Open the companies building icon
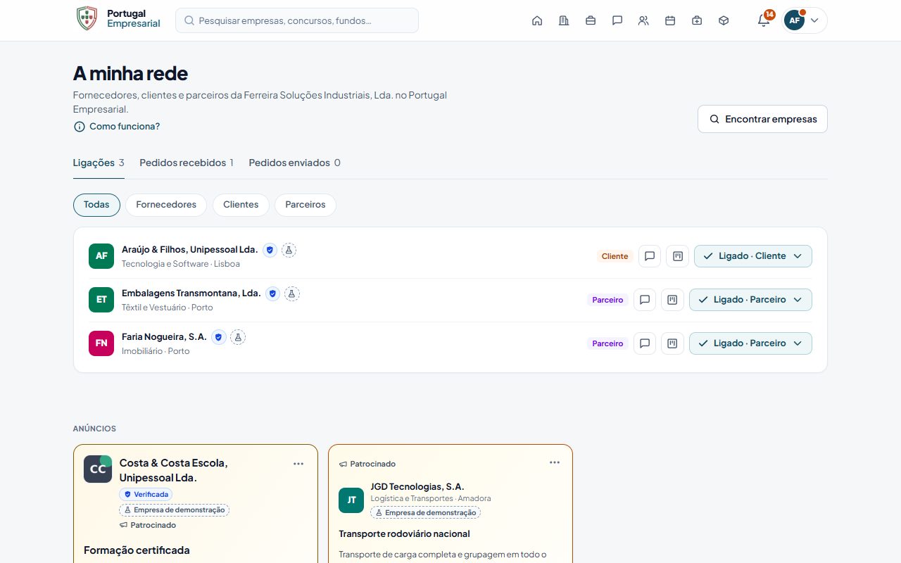 [x=564, y=20]
